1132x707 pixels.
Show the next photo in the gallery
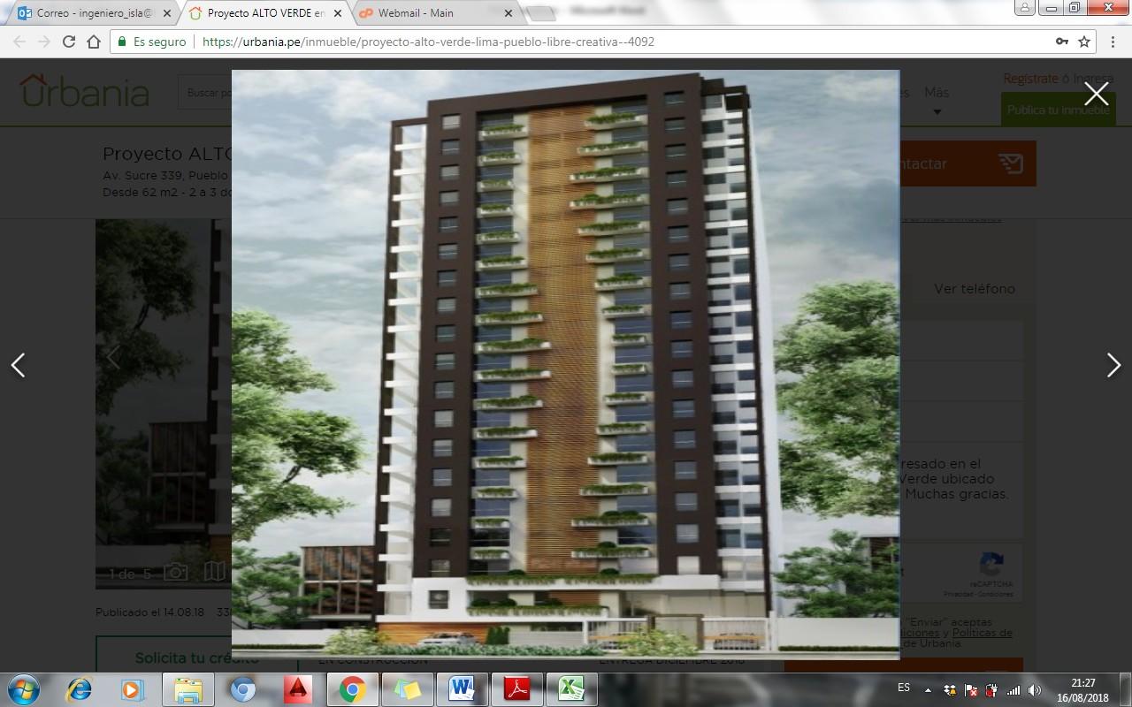1113,365
